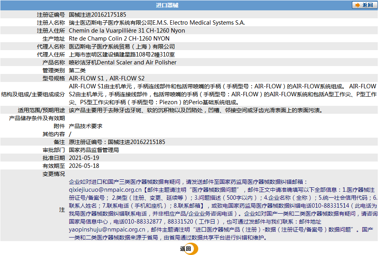The width and height of the screenshot is (379, 255).
Task: Click the agent address 上海市崇明区建设镇建星路108号
Action: click(110, 55)
